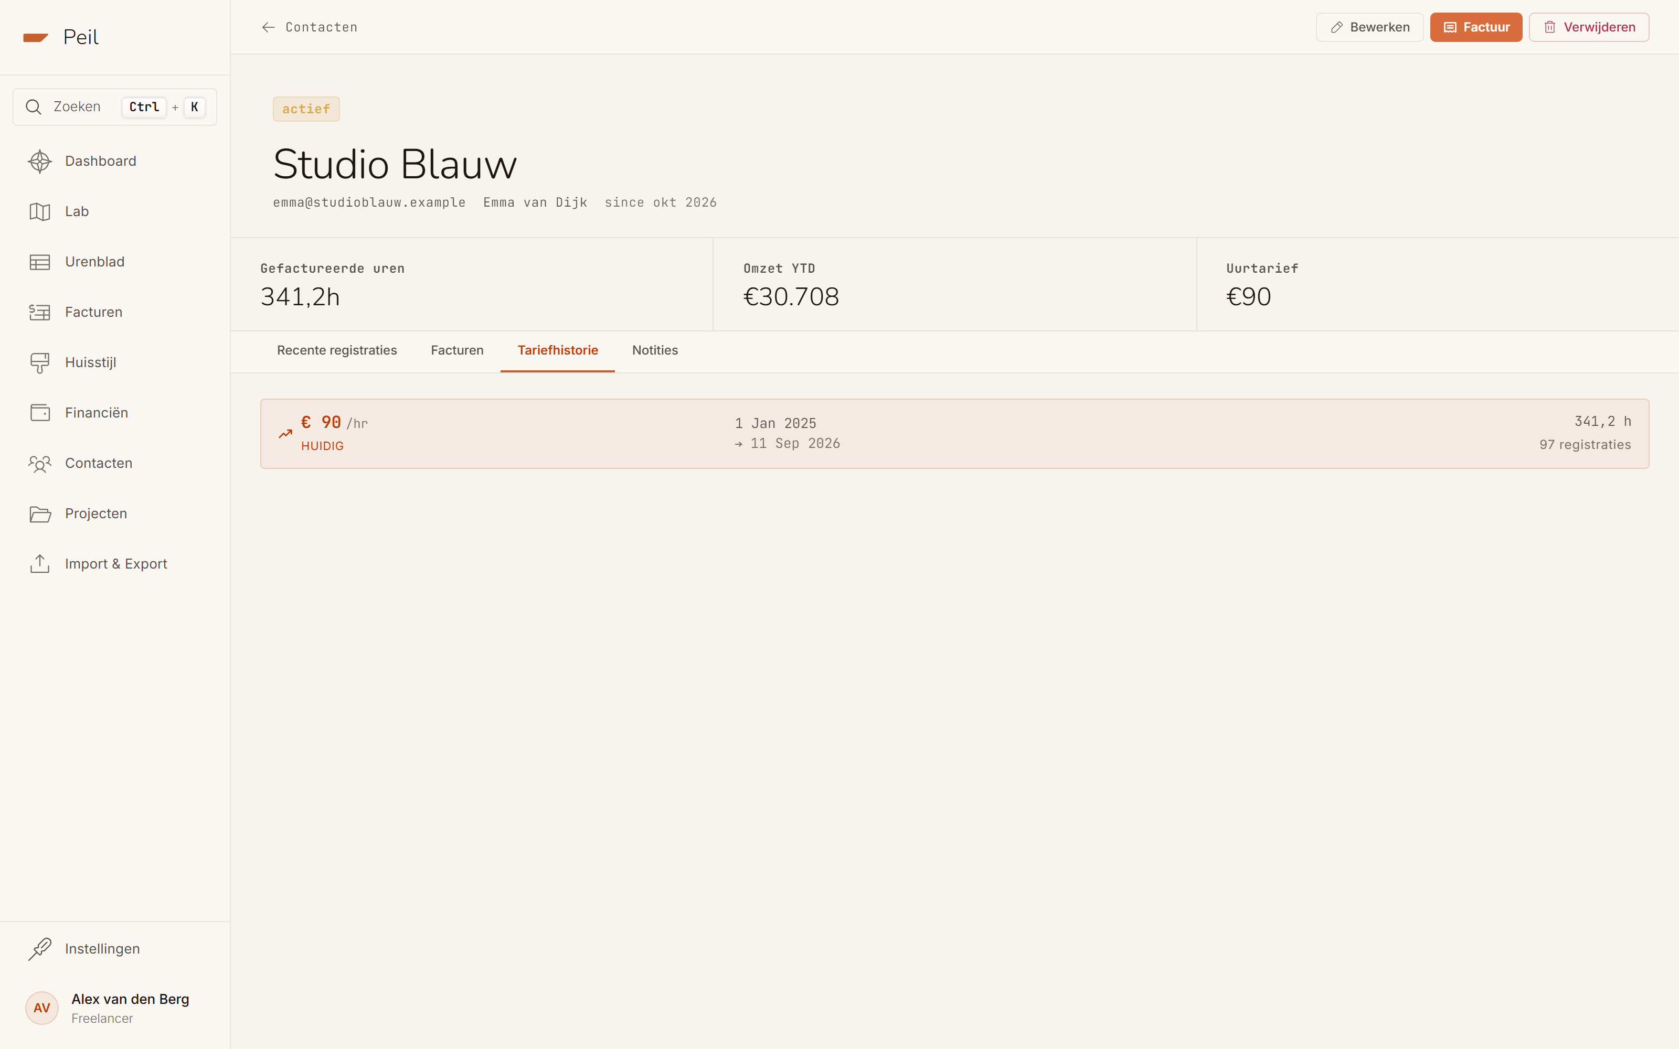Open Urenblad via its table icon
The width and height of the screenshot is (1679, 1049).
(39, 262)
